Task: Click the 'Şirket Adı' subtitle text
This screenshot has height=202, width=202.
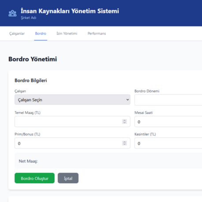Action: (29, 18)
